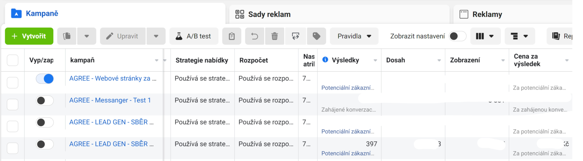Toggle Zobrazit nastavení switch
This screenshot has height=161, width=583.
(x=458, y=36)
